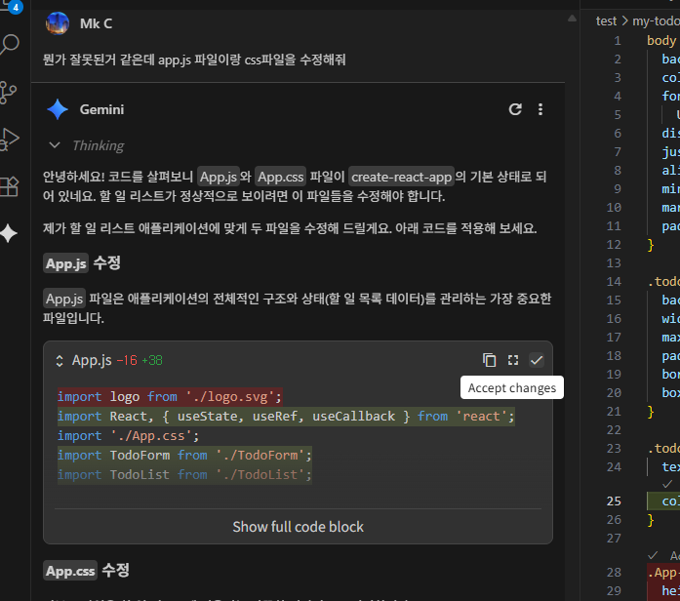
Task: Click editor line number 12
Action: click(x=614, y=245)
